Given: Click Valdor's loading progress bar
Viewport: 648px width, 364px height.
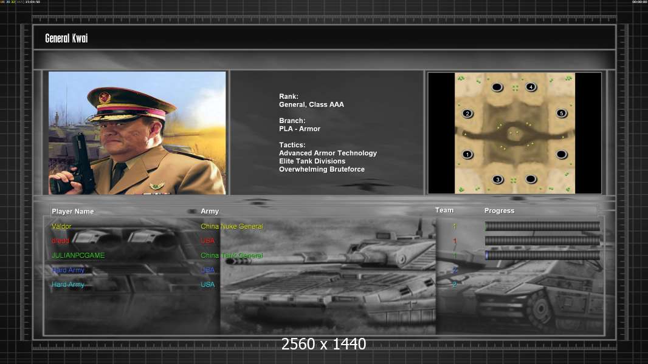Looking at the screenshot, I should [542, 226].
